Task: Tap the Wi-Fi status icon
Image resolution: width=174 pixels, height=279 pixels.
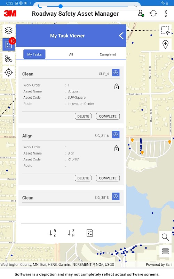Action: pyautogui.click(x=163, y=3)
